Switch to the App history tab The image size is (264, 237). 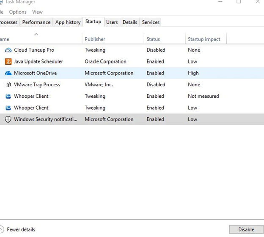tap(68, 22)
